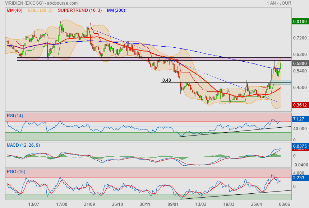The height and width of the screenshot is (208, 309).
Task: Select the 09/01 date on time axis
Action: tap(173, 204)
